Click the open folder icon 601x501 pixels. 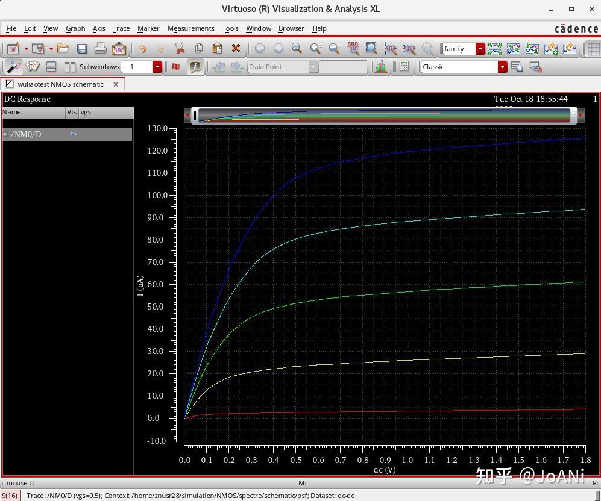(x=63, y=49)
